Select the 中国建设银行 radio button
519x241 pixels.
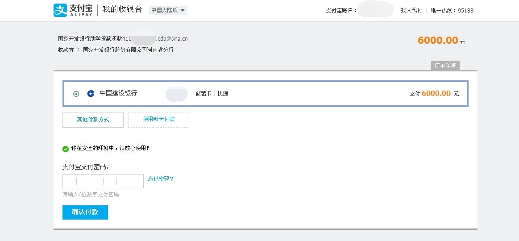tap(76, 94)
